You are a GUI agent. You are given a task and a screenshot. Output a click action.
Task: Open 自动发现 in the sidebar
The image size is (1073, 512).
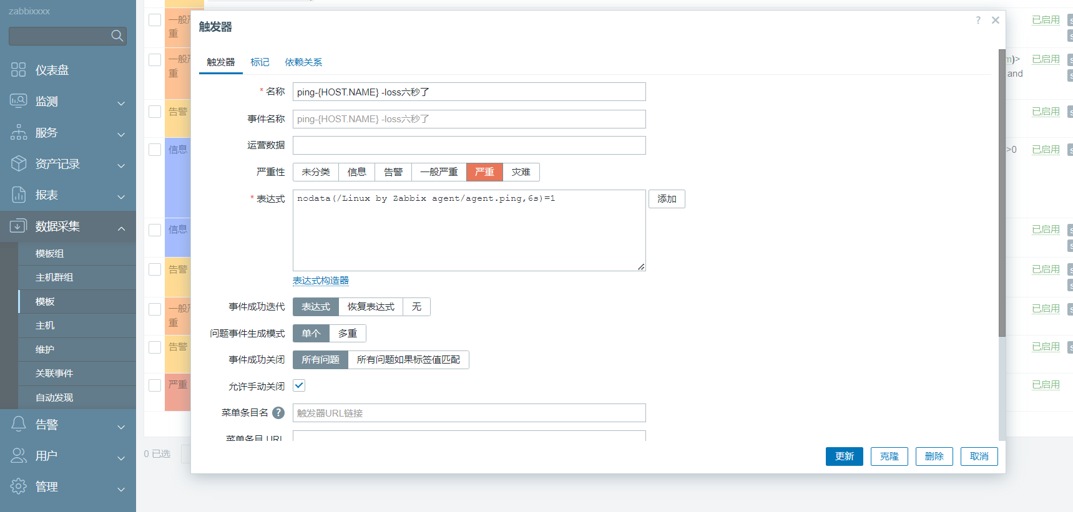[77, 398]
